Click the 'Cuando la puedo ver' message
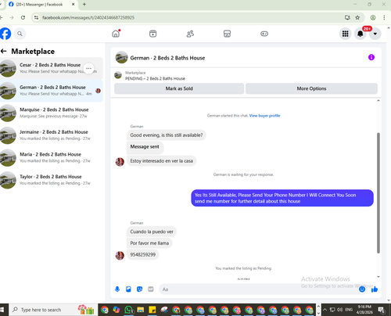This screenshot has width=391, height=316. click(152, 232)
